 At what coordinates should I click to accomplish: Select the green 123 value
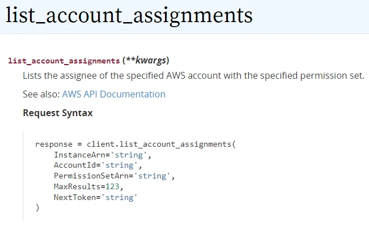click(112, 186)
